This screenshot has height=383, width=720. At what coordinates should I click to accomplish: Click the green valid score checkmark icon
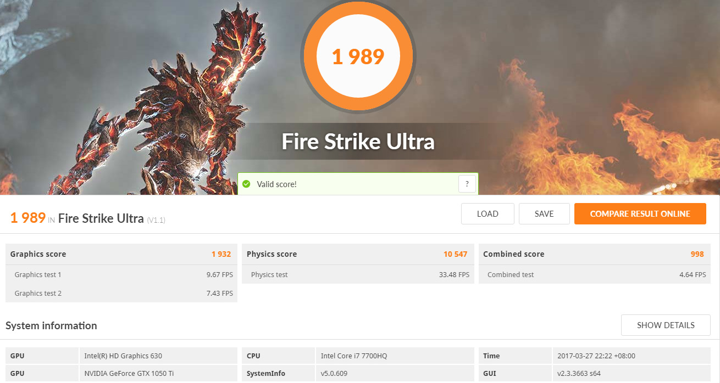pos(246,184)
